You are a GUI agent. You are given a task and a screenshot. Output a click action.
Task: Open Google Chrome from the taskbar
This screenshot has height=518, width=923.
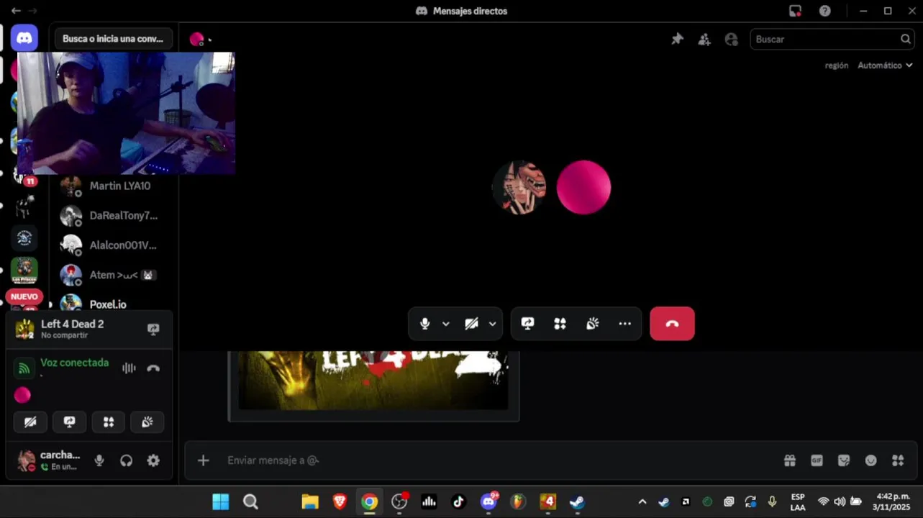point(369,502)
